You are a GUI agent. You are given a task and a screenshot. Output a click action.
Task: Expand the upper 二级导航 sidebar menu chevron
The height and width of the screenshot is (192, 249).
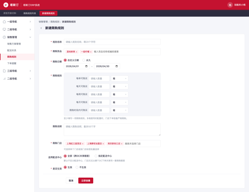[30, 29]
